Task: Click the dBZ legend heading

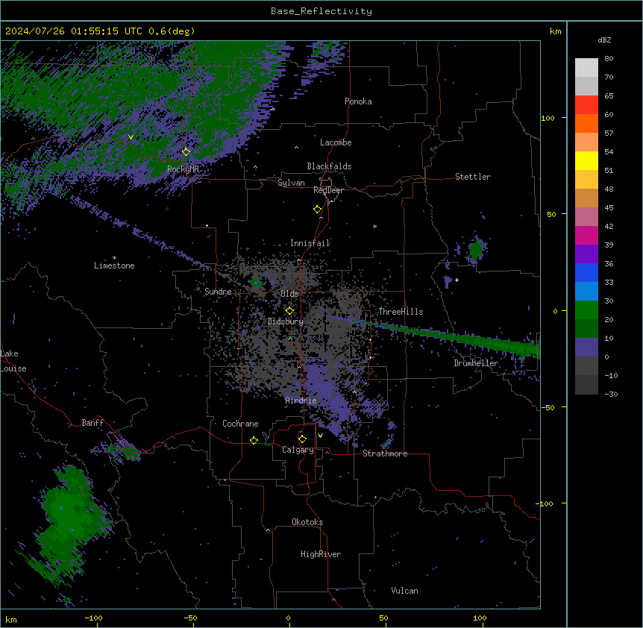Action: 604,40
